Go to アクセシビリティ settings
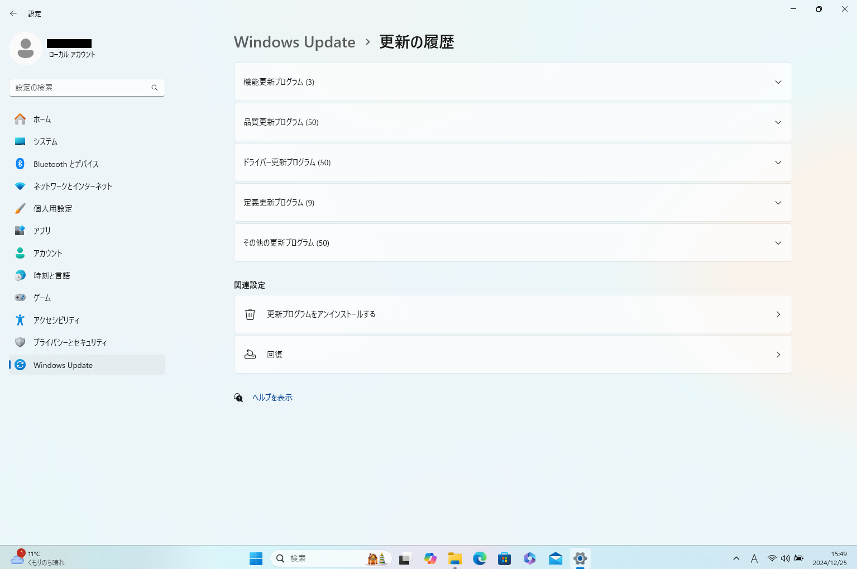This screenshot has height=569, width=857. [x=56, y=321]
